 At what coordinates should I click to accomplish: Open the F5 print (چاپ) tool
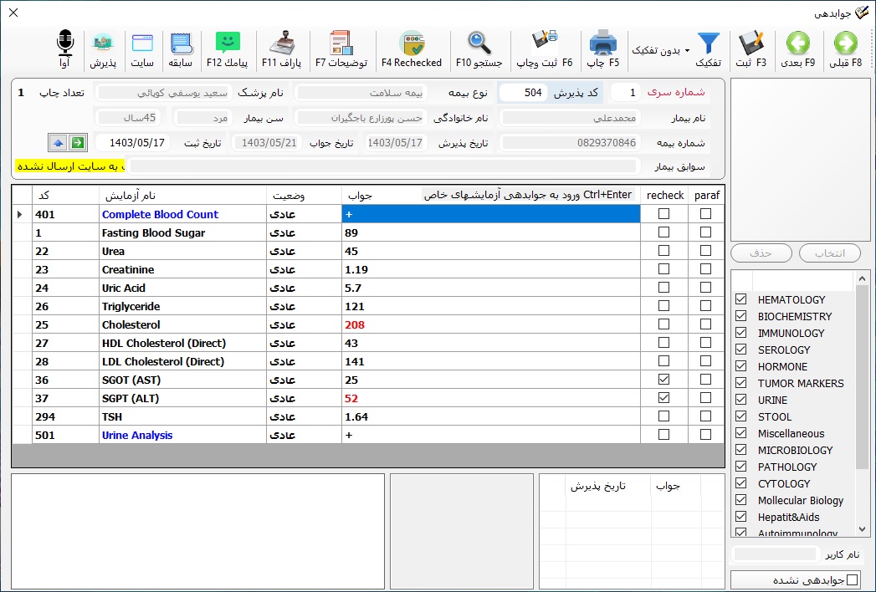click(602, 49)
